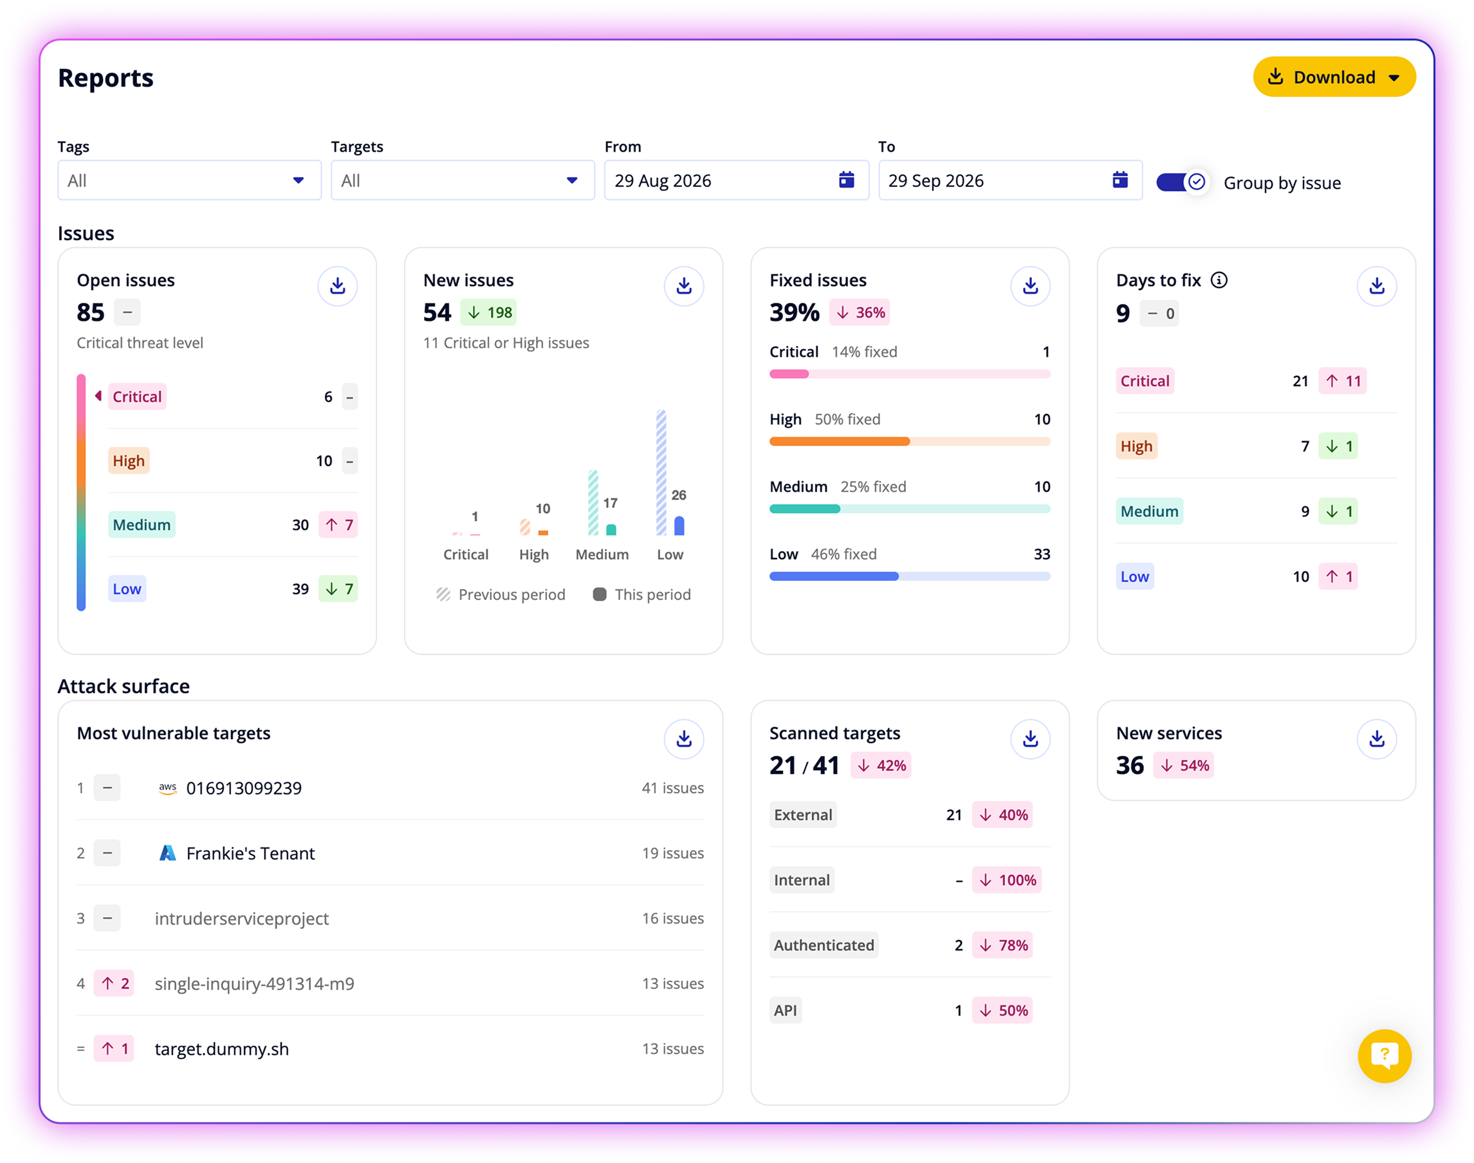Click the Internal scanned targets tag
Screen dimensions: 1474x1163
[x=802, y=879]
